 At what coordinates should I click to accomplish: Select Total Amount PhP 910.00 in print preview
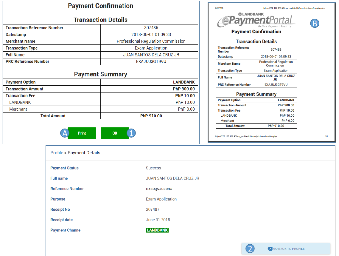coord(276,126)
